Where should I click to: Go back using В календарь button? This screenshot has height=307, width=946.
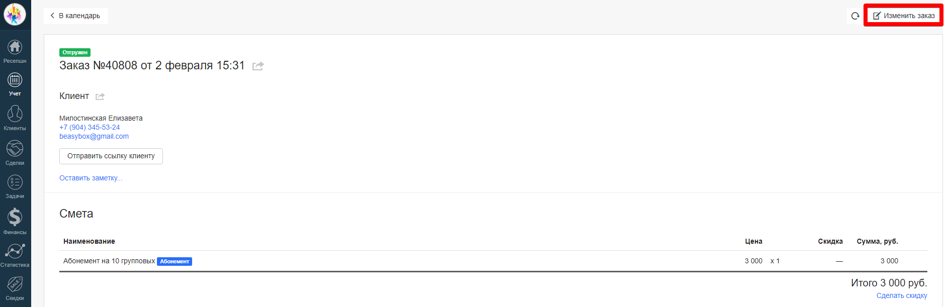[75, 16]
